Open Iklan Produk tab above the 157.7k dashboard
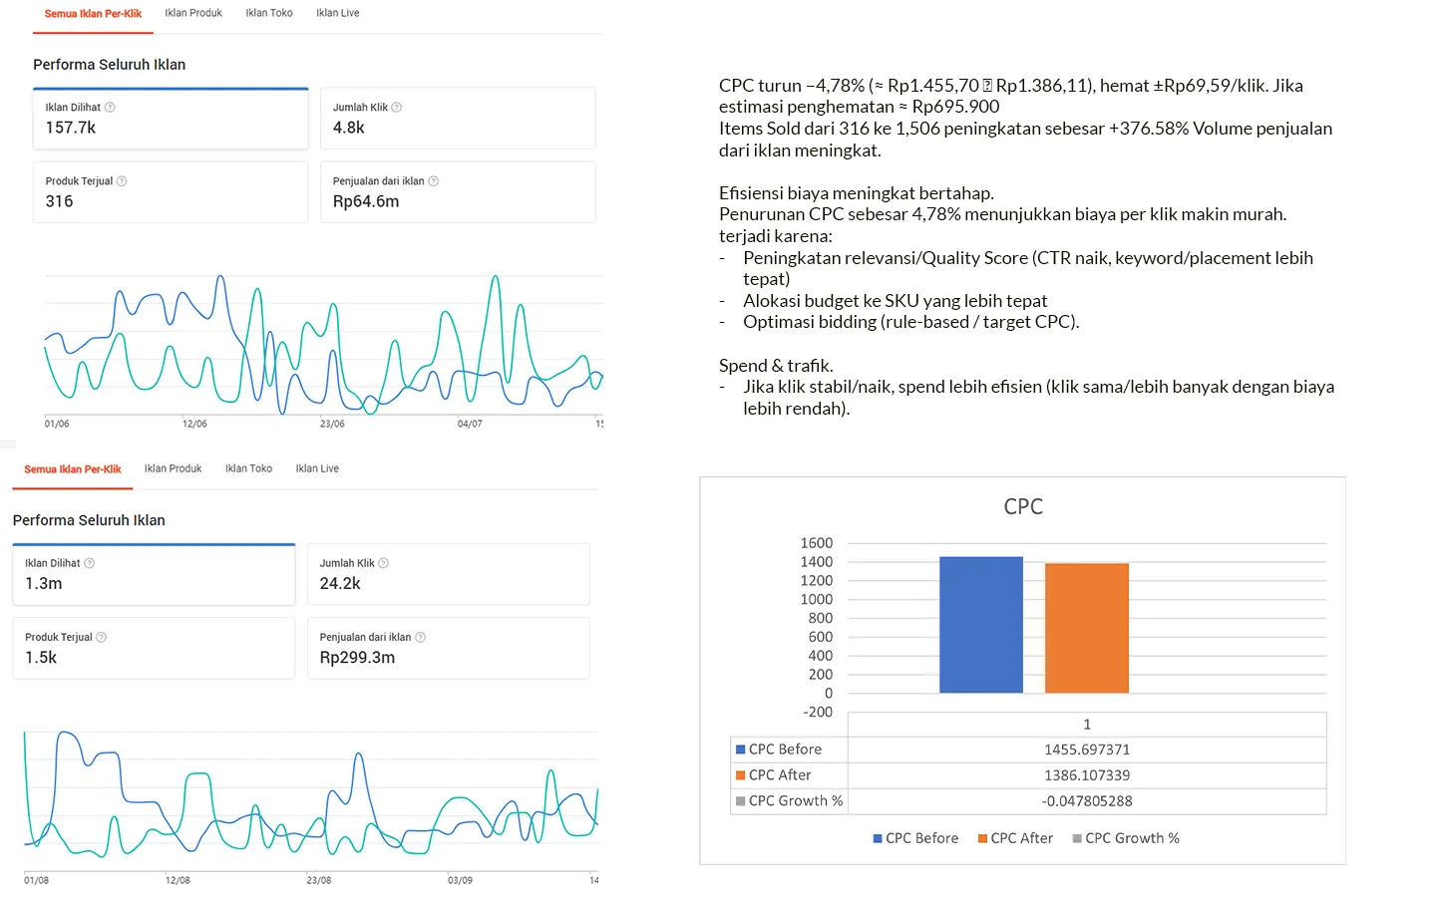This screenshot has height=897, width=1436. point(193,13)
